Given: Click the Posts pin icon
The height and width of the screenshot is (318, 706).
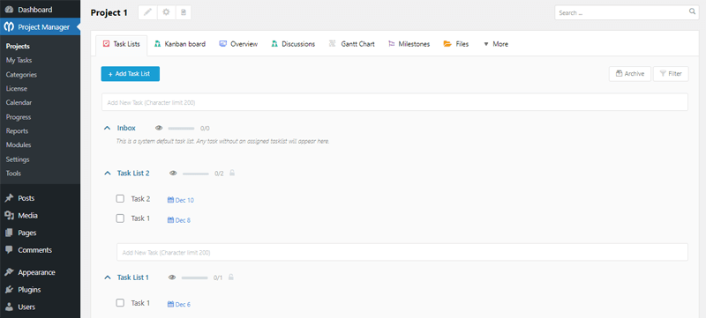Looking at the screenshot, I should [x=9, y=198].
